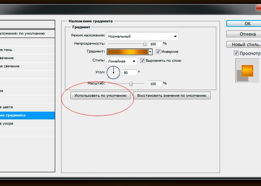Viewport: 261px width, 186px height.
Task: Click the Масштаб percentage field
Action: (155, 84)
